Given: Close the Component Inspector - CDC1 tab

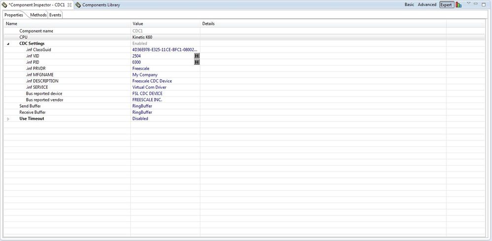Looking at the screenshot, I should (70, 5).
